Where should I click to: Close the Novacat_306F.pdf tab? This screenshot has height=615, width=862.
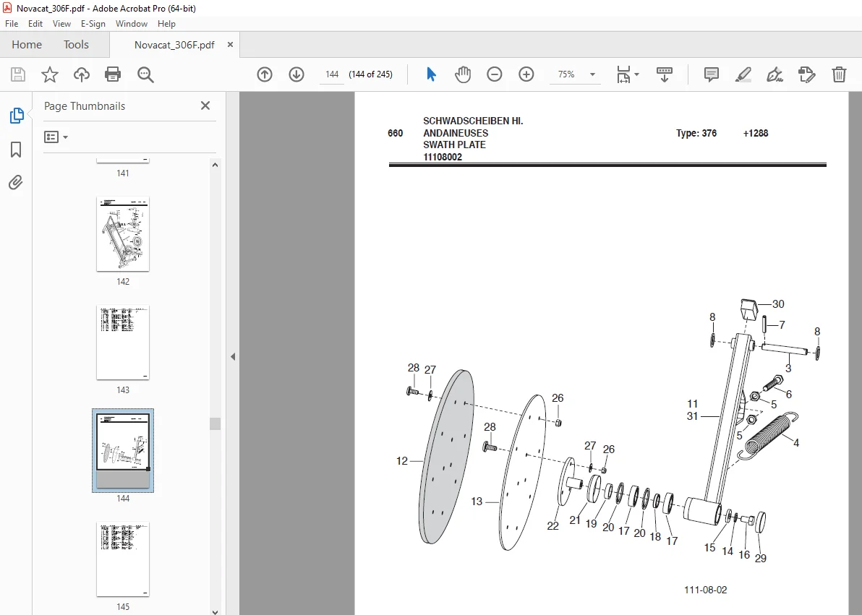(x=231, y=45)
